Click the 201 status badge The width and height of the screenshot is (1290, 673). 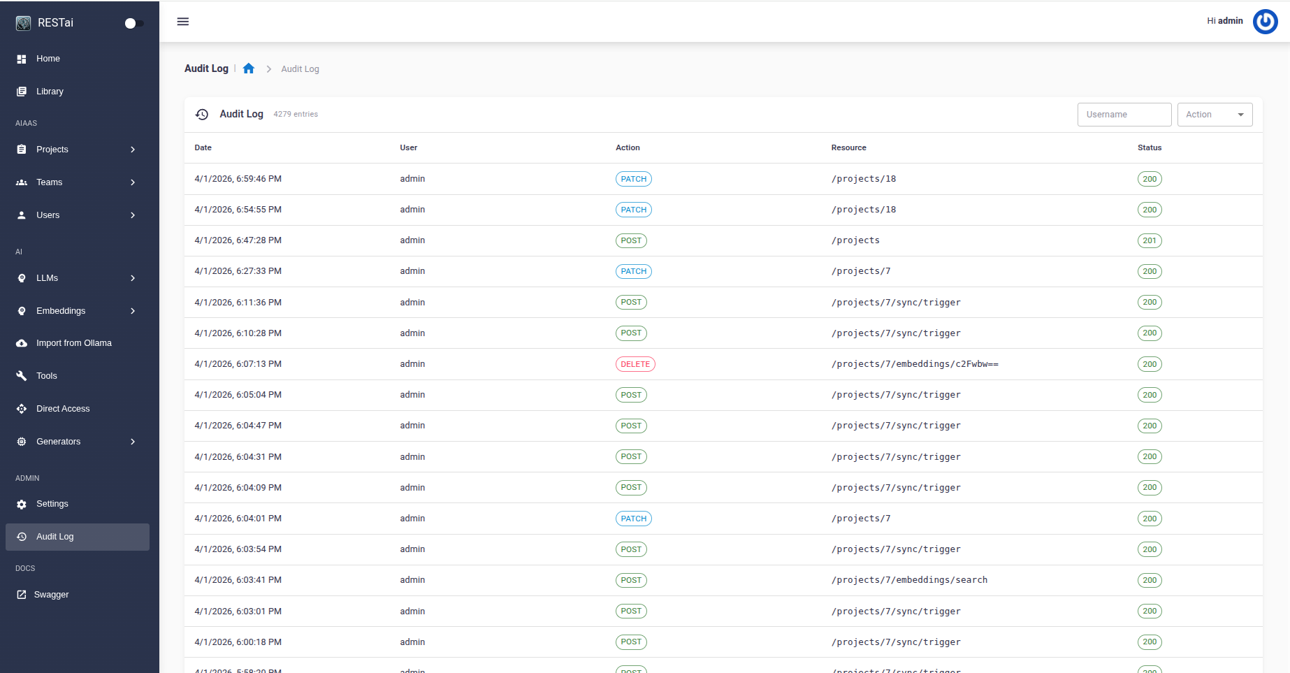pos(1150,240)
